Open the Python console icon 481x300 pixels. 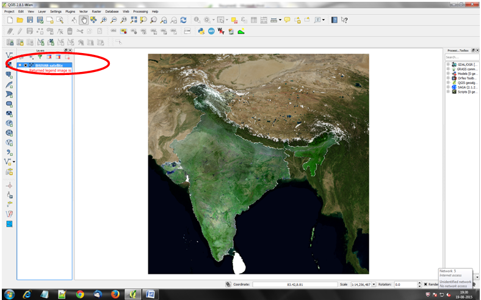201,31
